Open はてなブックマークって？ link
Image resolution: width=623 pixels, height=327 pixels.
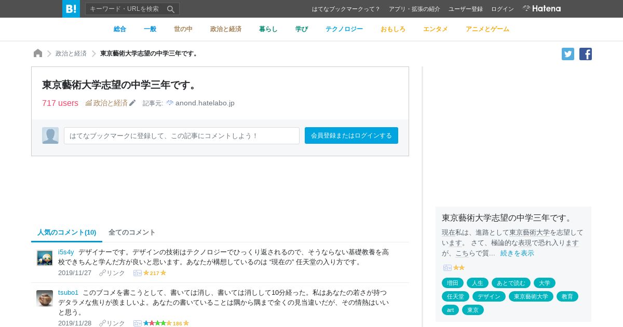tap(346, 9)
